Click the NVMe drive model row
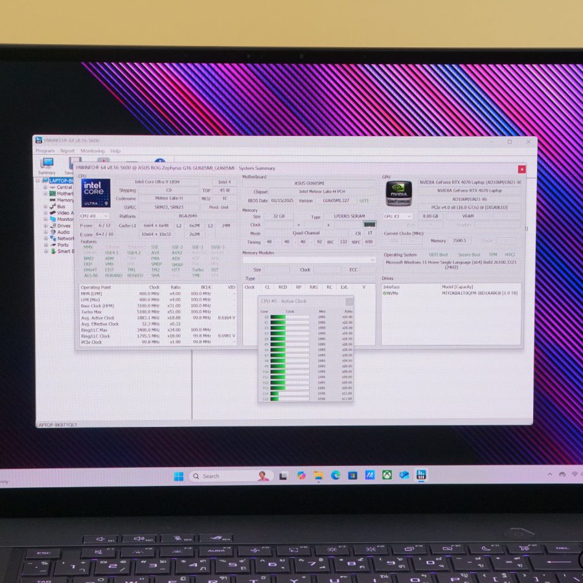583x583 pixels. pyautogui.click(x=451, y=293)
